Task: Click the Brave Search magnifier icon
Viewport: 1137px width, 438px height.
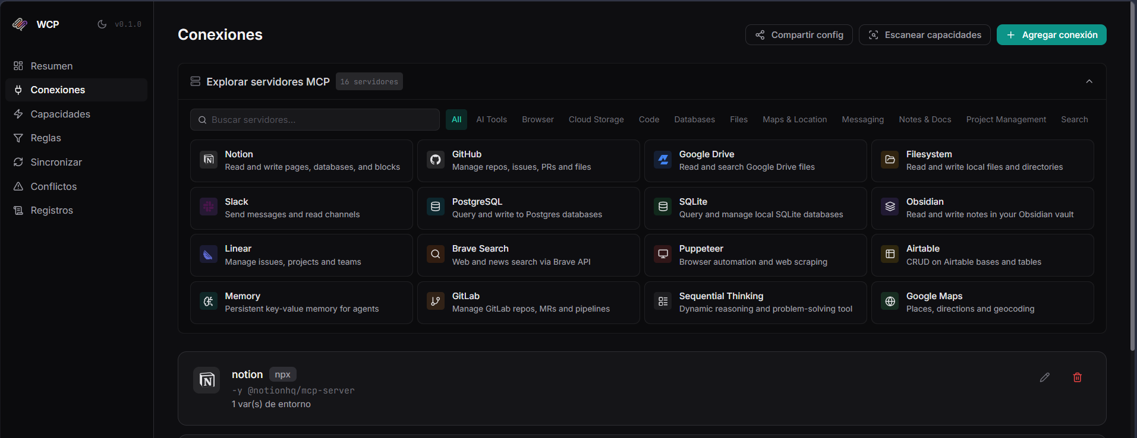Action: coord(436,254)
